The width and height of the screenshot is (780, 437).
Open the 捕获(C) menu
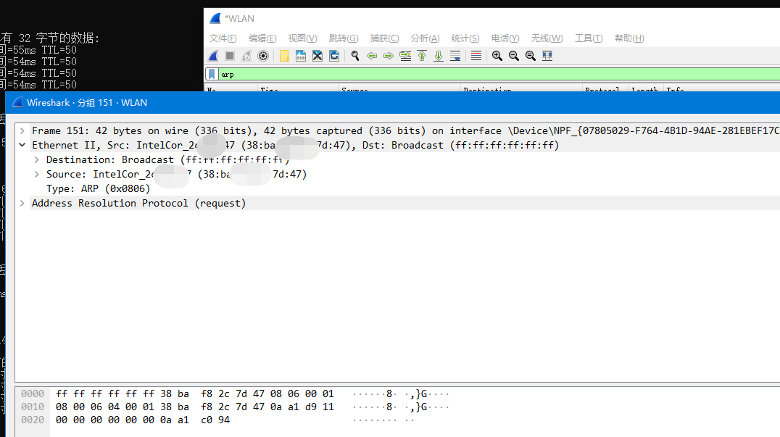coord(384,38)
